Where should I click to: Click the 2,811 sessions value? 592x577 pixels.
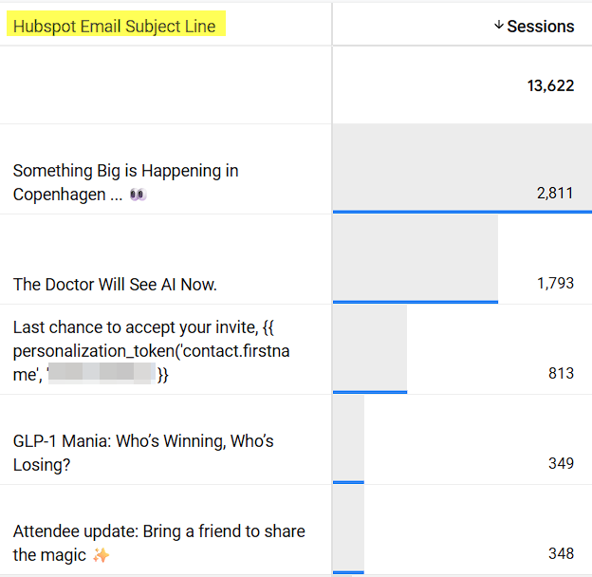pos(555,193)
